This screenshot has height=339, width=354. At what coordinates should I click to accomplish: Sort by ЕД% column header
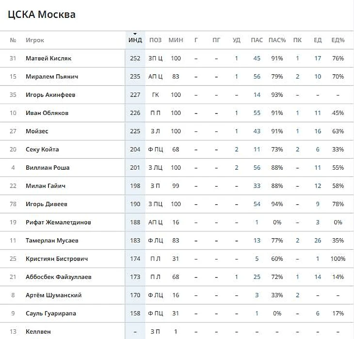[338, 40]
